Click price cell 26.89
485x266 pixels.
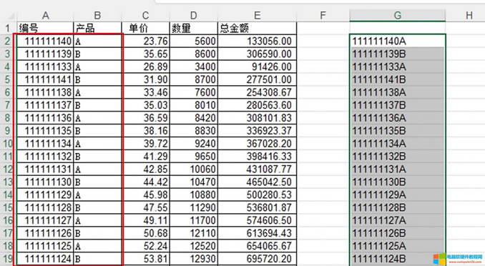pos(145,66)
